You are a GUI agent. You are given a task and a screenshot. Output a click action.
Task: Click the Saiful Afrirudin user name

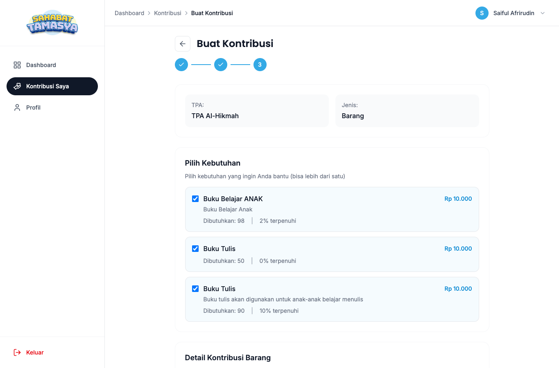(x=514, y=13)
